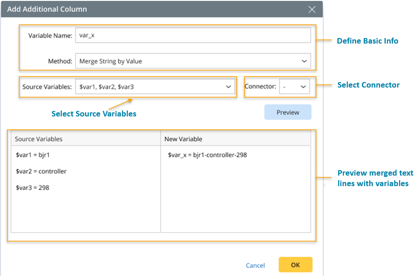
Task: Open the Method dropdown
Action: coord(193,61)
